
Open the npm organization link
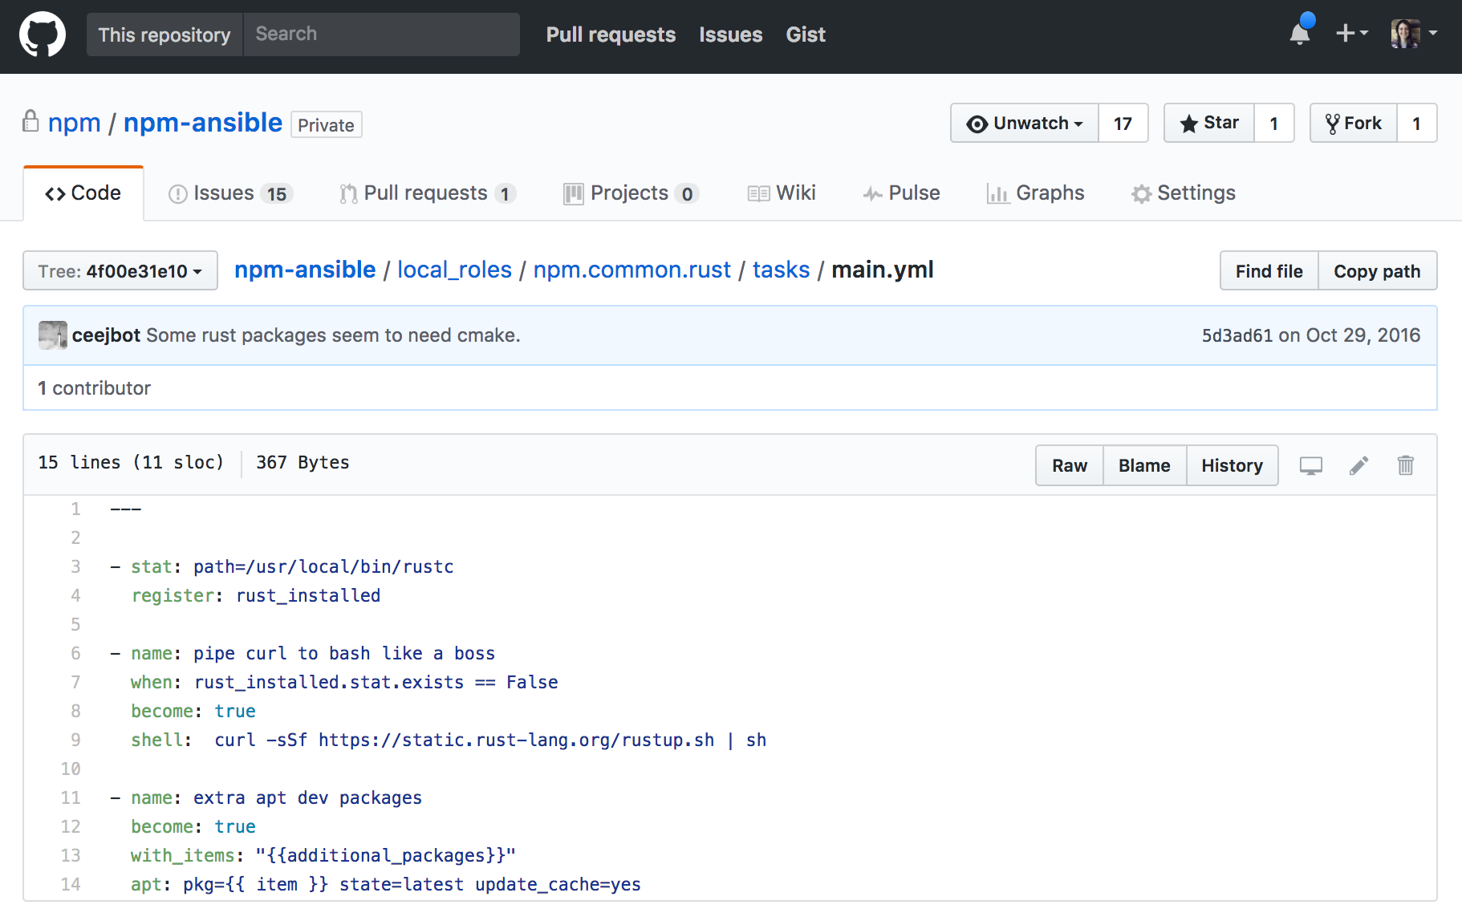pyautogui.click(x=74, y=123)
